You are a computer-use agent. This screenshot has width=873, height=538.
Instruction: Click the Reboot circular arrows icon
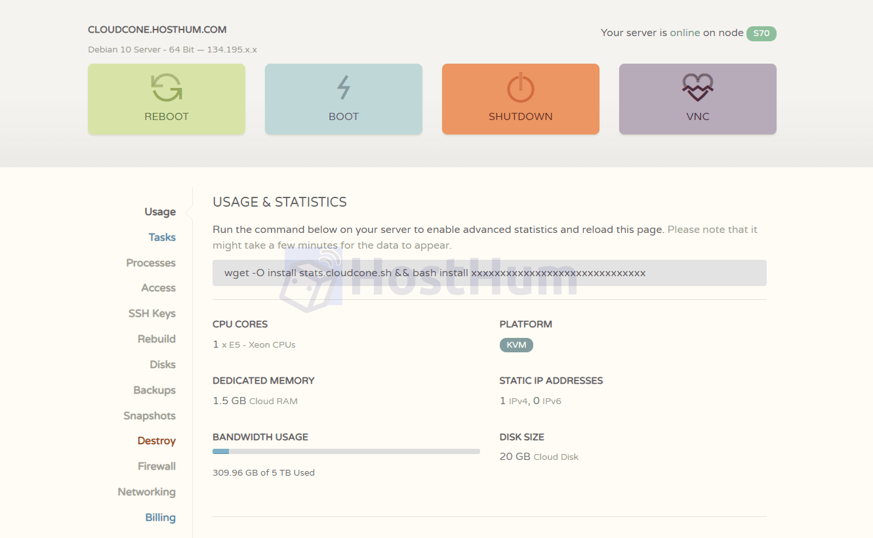tap(167, 87)
